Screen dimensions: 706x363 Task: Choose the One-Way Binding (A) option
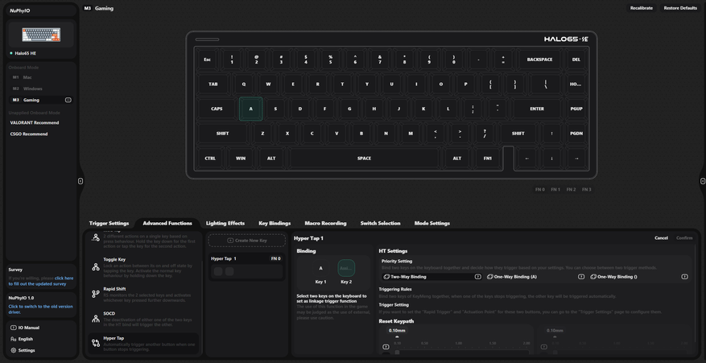535,277
